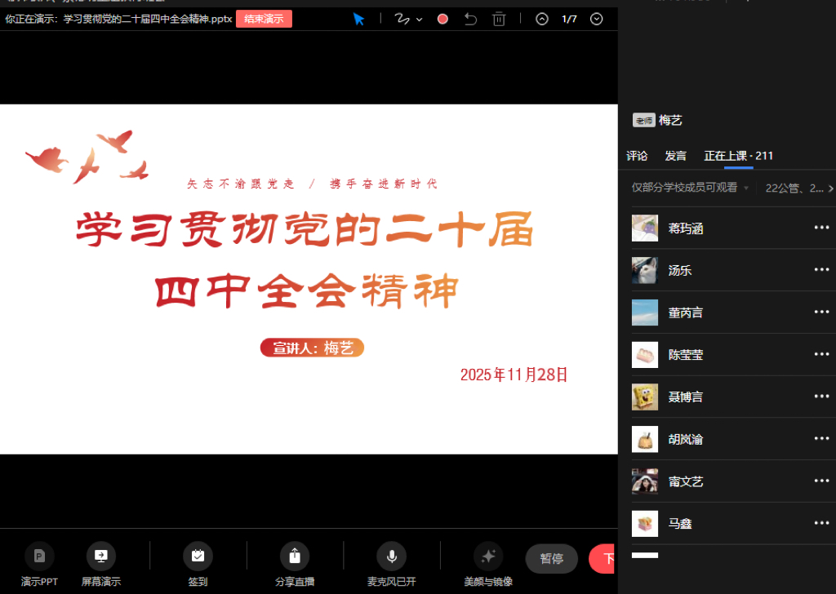Advance to the next slide
Viewport: 836px width, 594px height.
point(596,19)
